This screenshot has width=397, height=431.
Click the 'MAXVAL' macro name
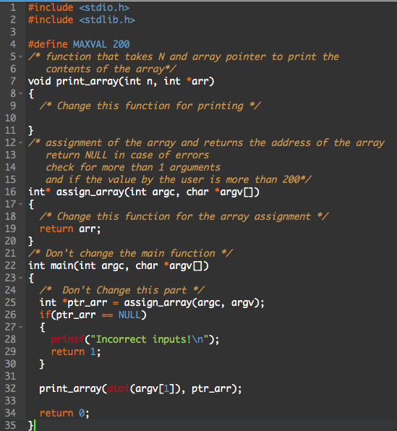90,45
